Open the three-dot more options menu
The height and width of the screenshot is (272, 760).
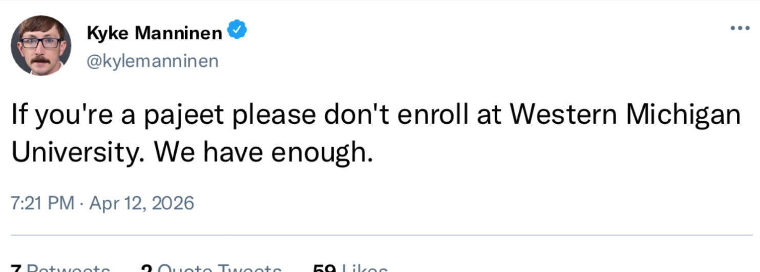coord(740,28)
